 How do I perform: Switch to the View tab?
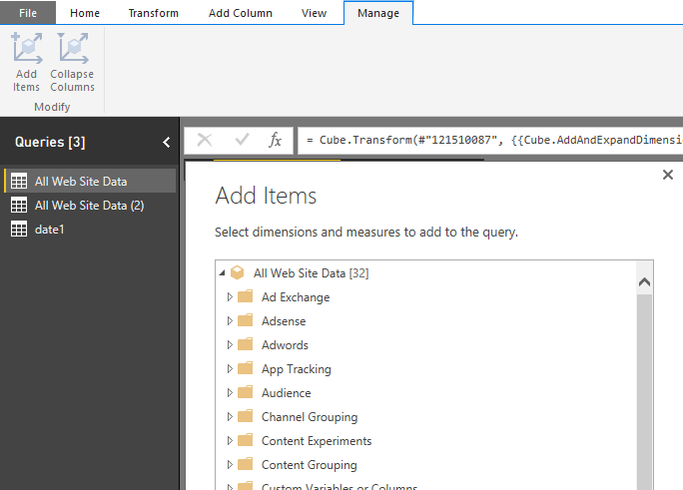pyautogui.click(x=314, y=13)
